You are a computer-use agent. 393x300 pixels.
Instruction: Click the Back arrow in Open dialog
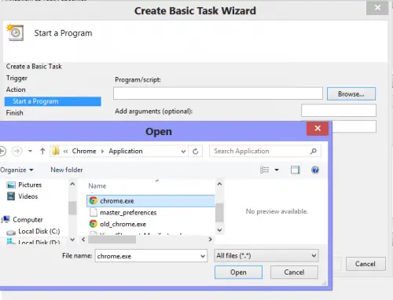click(2, 151)
